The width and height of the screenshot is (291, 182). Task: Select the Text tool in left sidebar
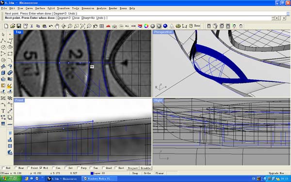tap(3, 111)
